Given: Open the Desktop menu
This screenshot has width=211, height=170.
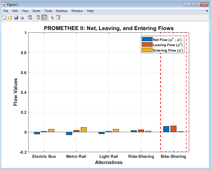Looking at the screenshot, I should pos(62,11).
